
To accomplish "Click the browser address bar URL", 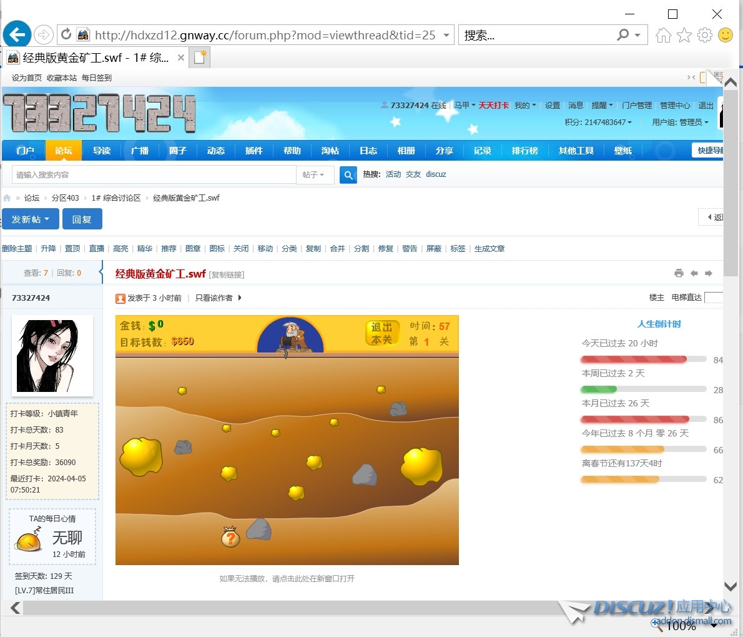I will pyautogui.click(x=265, y=35).
